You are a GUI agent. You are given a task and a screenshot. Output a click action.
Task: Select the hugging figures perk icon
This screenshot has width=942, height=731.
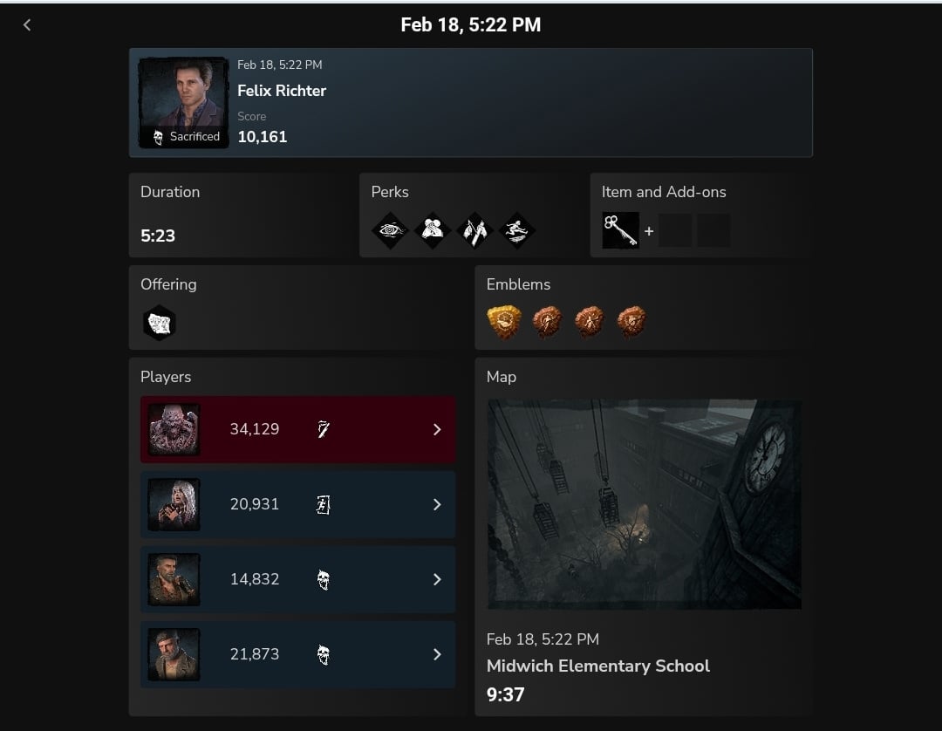[x=433, y=230]
